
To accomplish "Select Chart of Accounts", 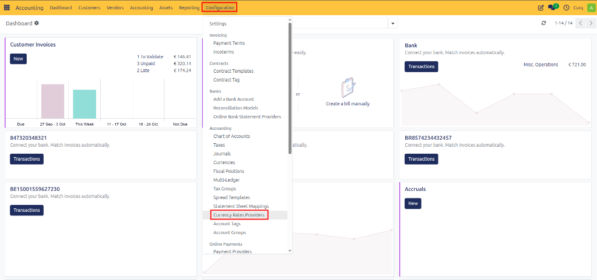I will (231, 136).
